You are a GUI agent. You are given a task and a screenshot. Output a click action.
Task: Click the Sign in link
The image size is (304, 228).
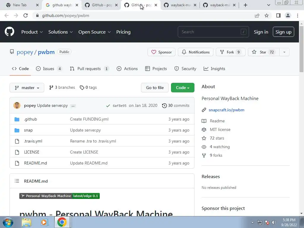pos(261,32)
